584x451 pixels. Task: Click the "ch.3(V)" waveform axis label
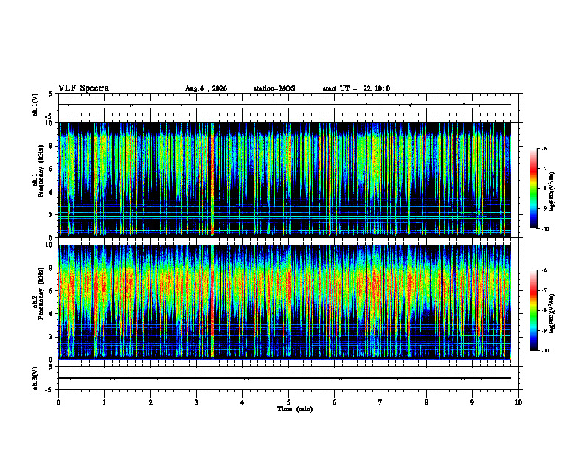pyautogui.click(x=35, y=378)
